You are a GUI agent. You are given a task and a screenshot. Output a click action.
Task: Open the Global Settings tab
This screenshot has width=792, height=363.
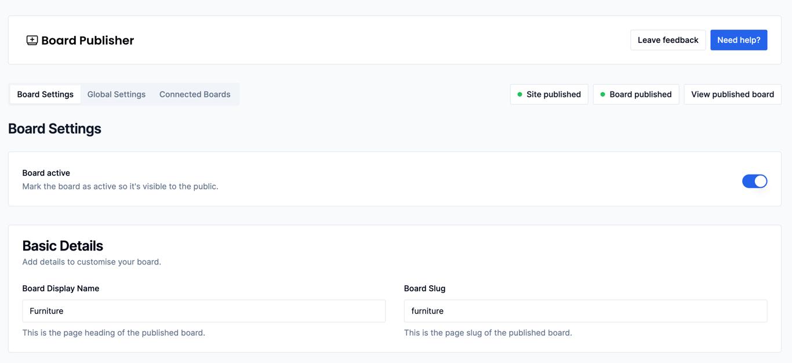point(117,95)
